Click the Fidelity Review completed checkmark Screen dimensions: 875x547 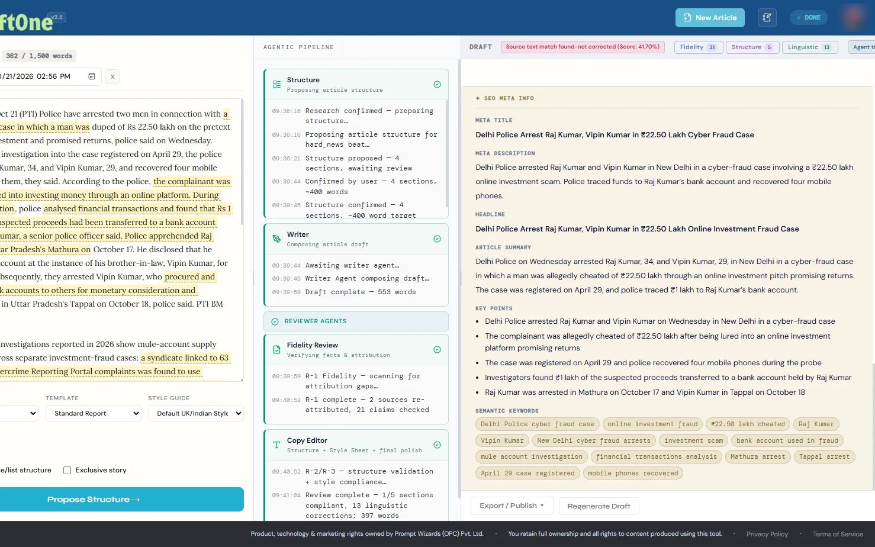(437, 350)
